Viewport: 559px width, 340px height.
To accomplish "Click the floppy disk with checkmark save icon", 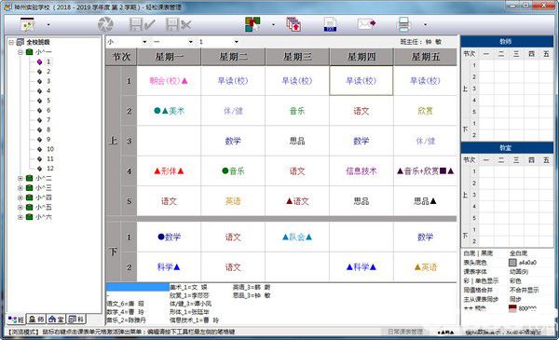I will pos(142,24).
